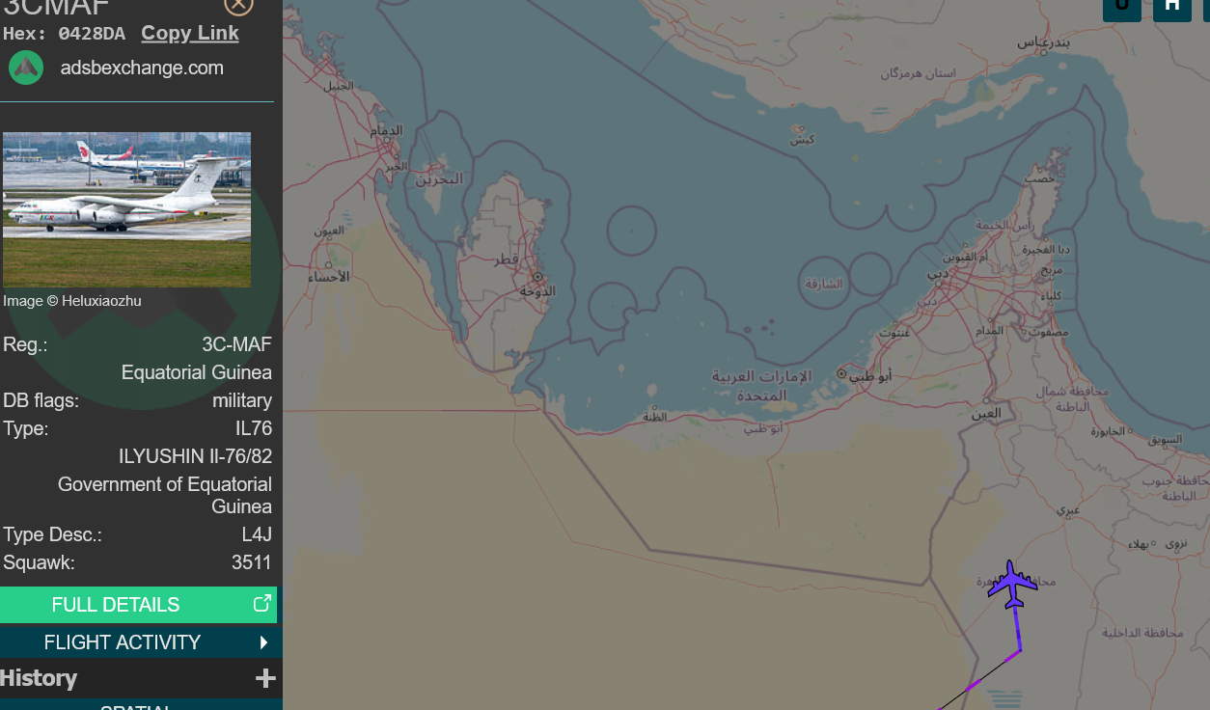The height and width of the screenshot is (710, 1210).
Task: Click the كيش island map label
Action: [802, 139]
